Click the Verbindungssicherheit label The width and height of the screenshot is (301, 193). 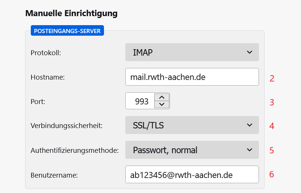coord(66,126)
